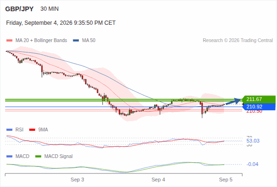Click the Sep 3 axis date label
This screenshot has width=277, height=187.
click(77, 180)
